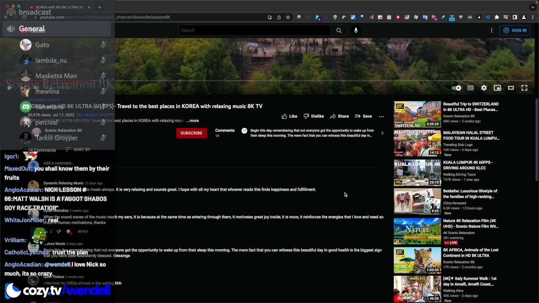Toggle theater mode in the player

click(511, 88)
